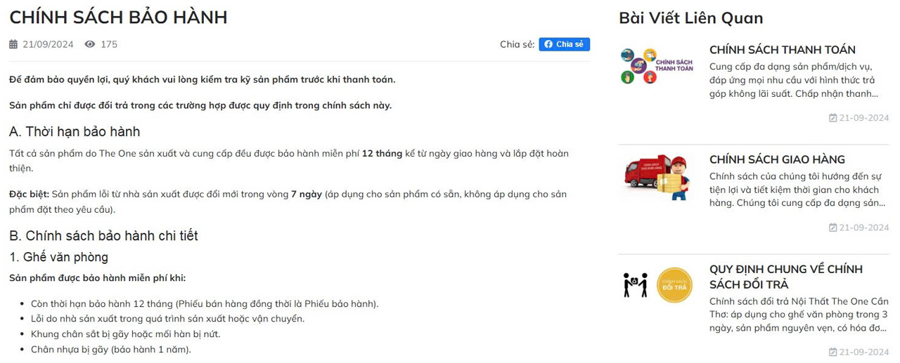Click the calendar icon beside 21/09/2024
The width and height of the screenshot is (900, 363).
coord(13,44)
